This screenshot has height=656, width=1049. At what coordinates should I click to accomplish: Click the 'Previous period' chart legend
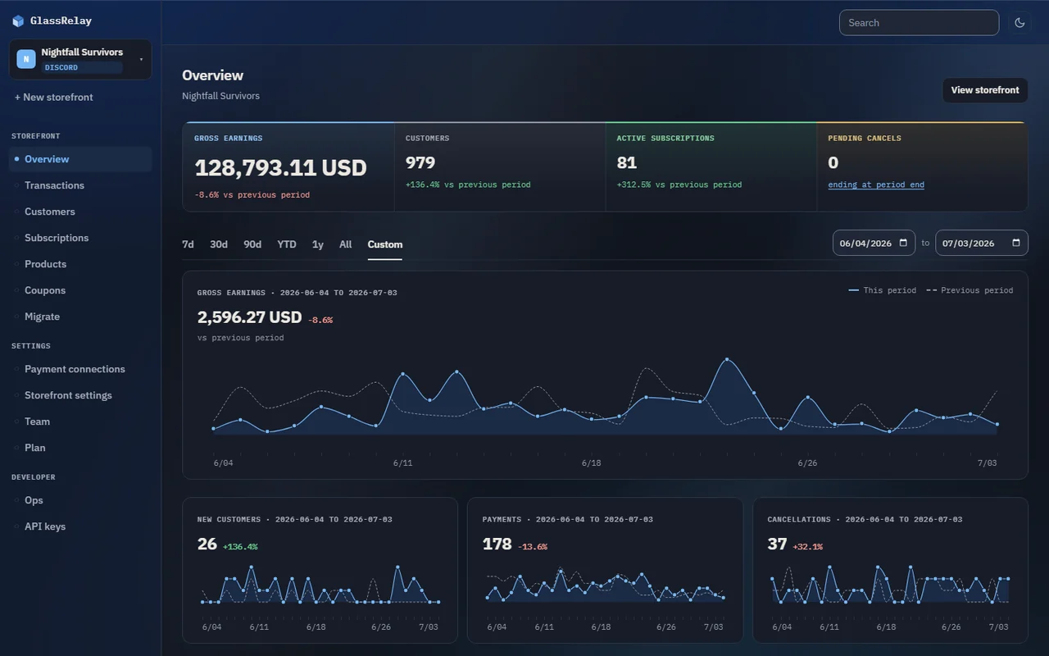(x=970, y=290)
